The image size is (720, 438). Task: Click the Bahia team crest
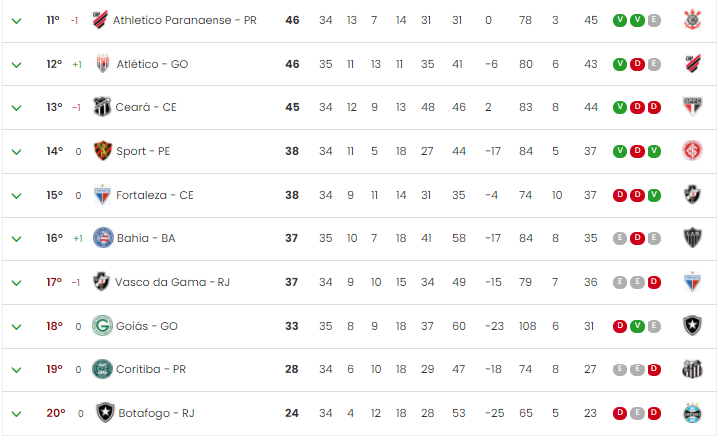pos(103,238)
